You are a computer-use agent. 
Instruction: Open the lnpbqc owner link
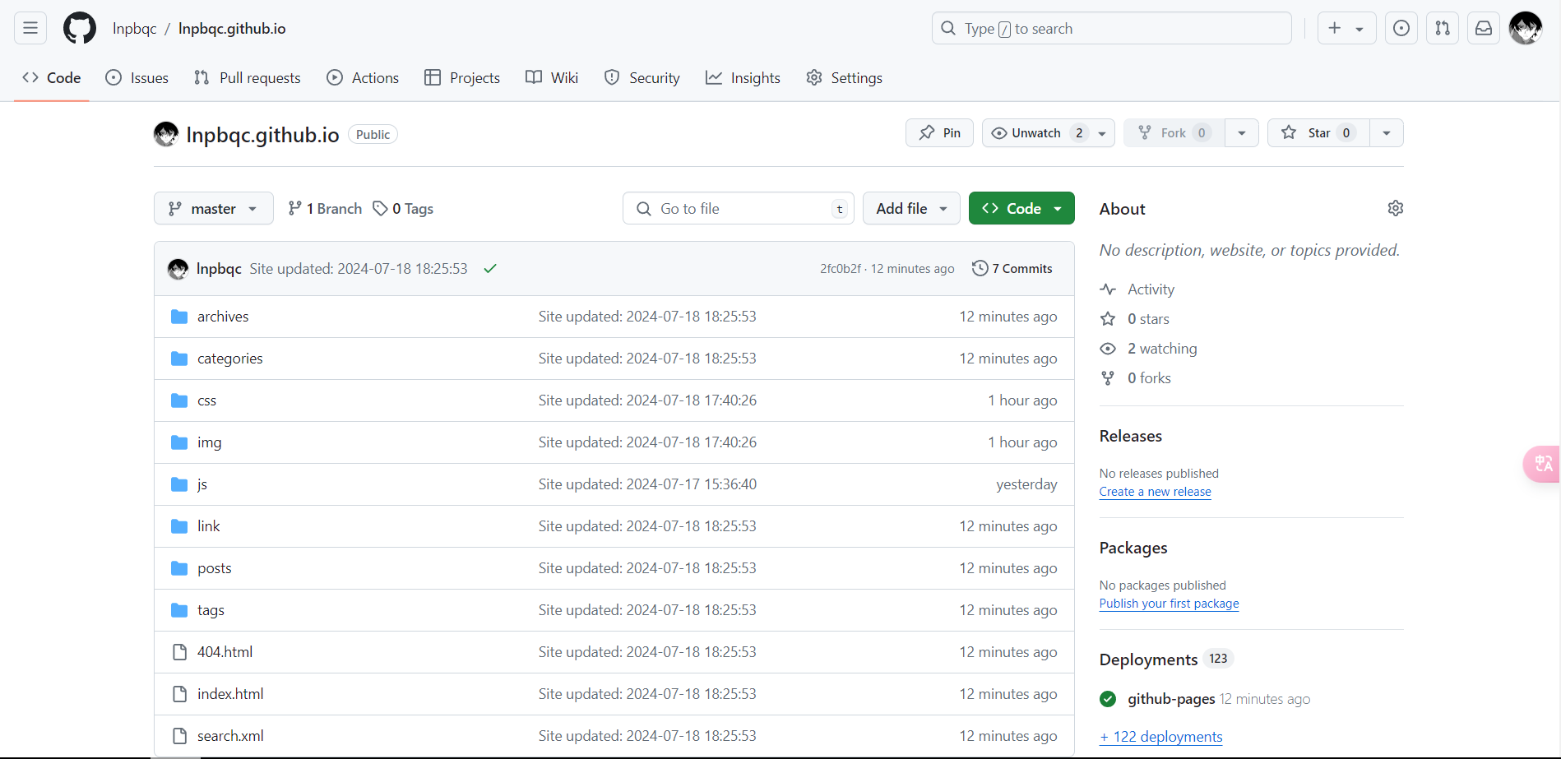tap(134, 29)
